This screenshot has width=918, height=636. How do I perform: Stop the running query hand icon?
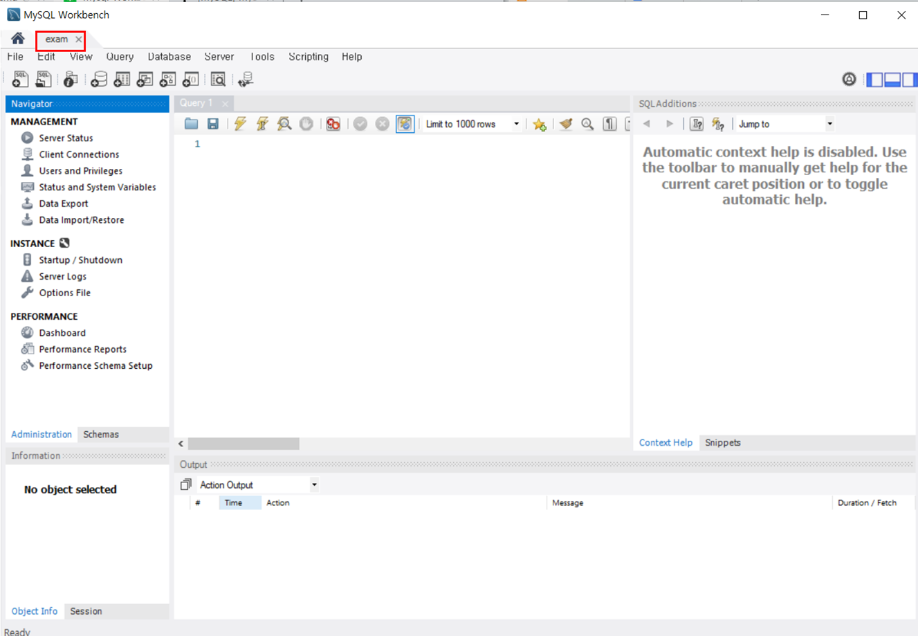click(306, 124)
